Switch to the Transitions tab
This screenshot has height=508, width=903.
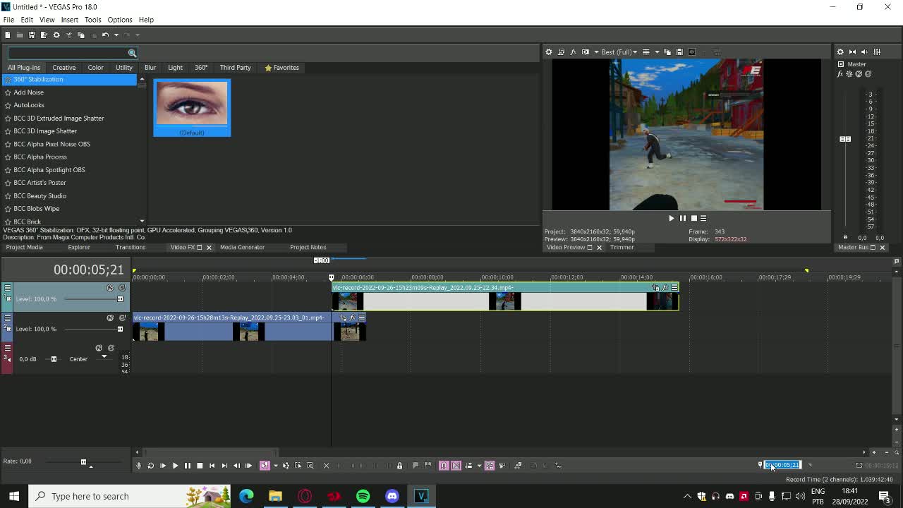point(131,247)
